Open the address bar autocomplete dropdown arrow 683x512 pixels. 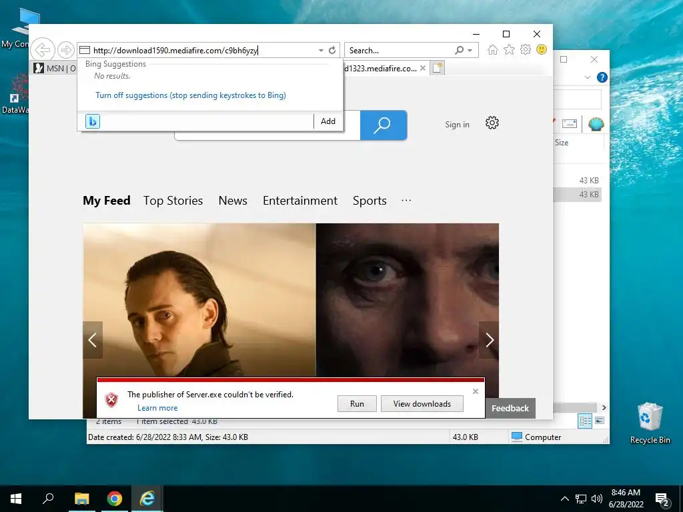point(321,51)
